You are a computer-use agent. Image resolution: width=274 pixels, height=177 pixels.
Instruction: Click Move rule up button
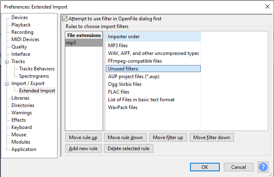coord(83,138)
